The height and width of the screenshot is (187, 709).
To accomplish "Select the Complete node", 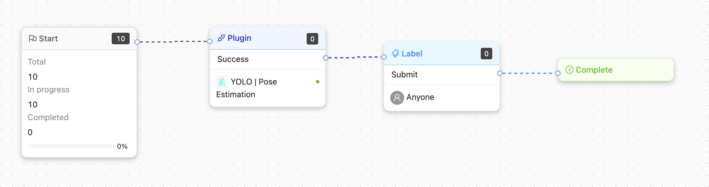I will click(616, 70).
